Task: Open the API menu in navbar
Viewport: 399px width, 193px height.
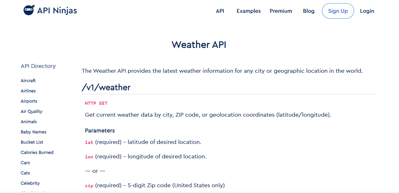Action: coord(220,11)
